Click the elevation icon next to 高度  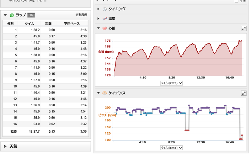click(x=105, y=19)
